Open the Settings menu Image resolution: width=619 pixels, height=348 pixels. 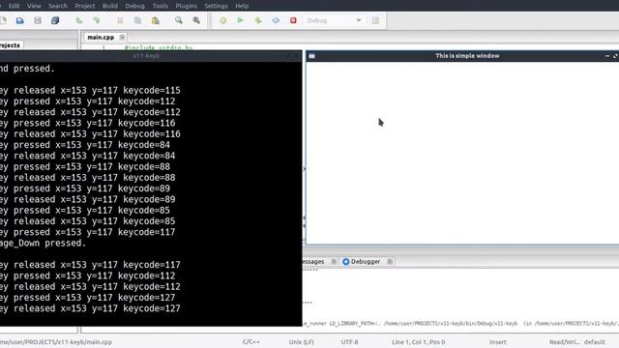[216, 6]
